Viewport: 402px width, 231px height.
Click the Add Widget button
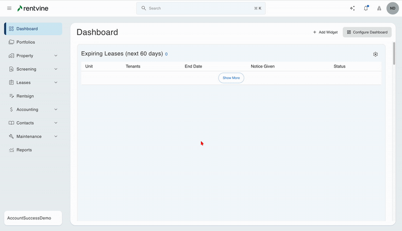pos(325,32)
